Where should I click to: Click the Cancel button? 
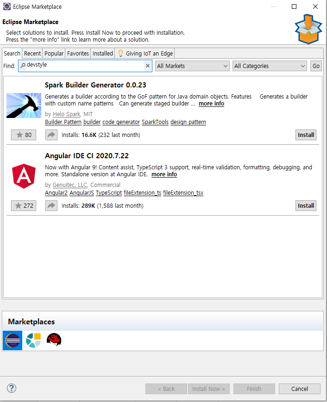pos(300,389)
